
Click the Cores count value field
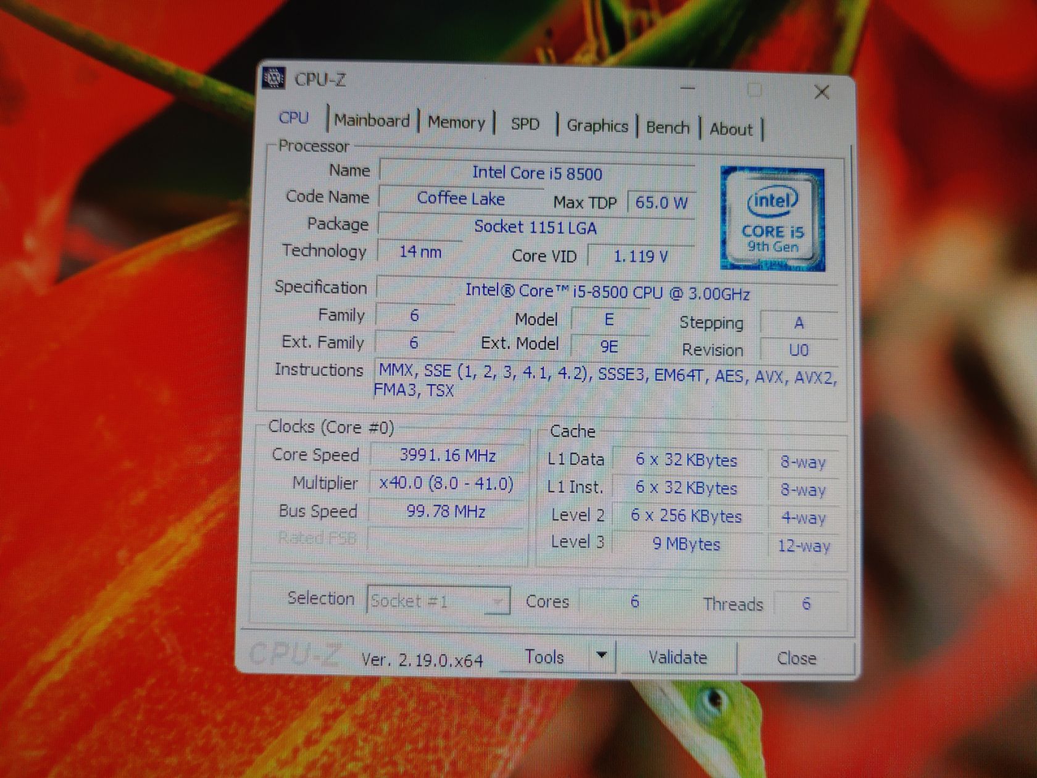tap(635, 601)
